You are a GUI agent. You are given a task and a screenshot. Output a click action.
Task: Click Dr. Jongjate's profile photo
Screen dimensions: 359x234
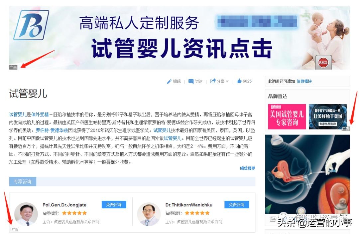(x=26, y=214)
